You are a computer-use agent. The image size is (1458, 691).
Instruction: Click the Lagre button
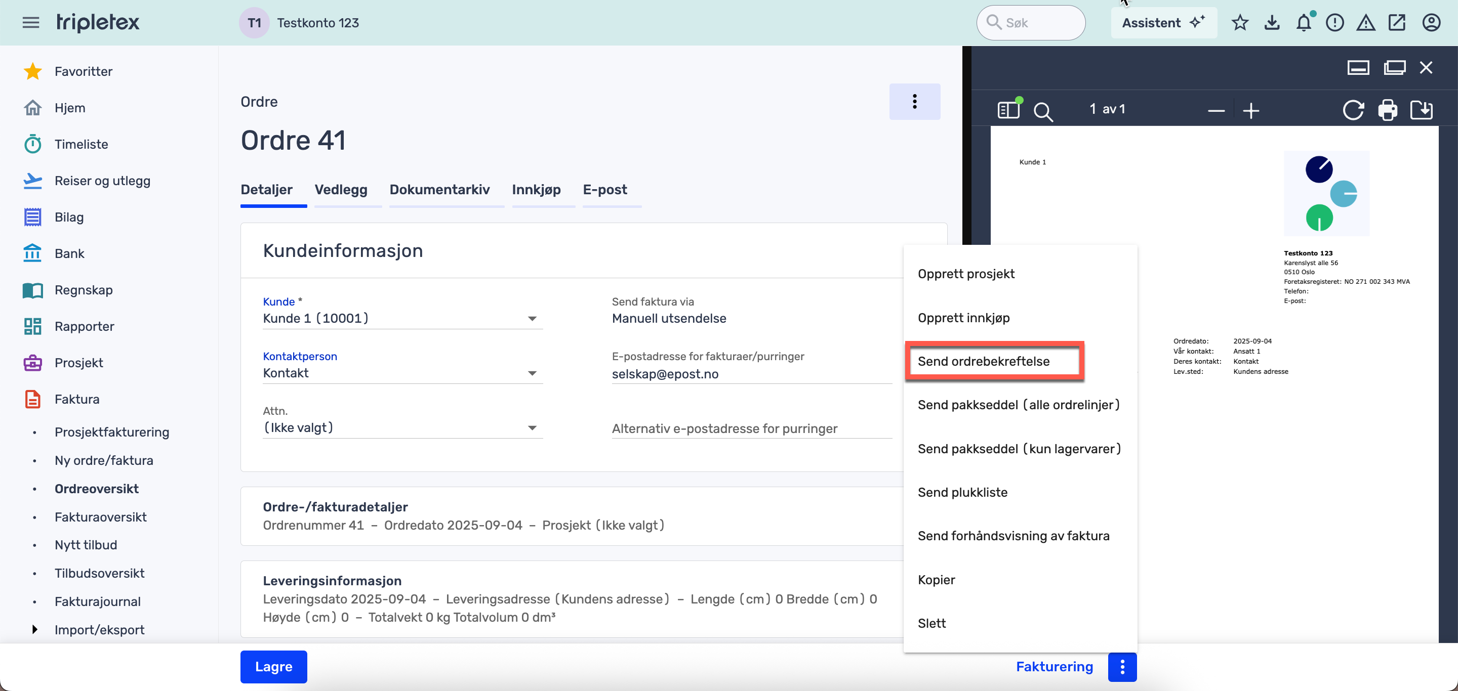pyautogui.click(x=273, y=666)
